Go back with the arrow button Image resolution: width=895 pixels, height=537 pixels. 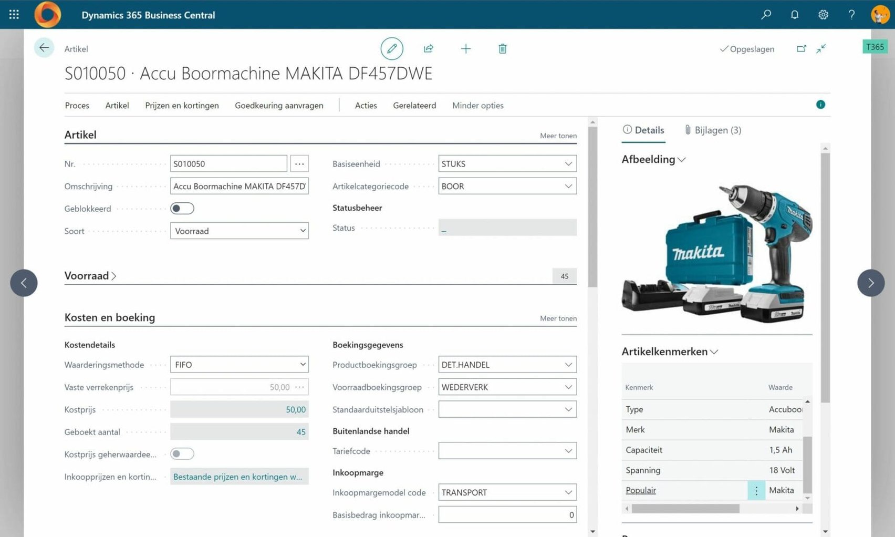click(x=44, y=48)
